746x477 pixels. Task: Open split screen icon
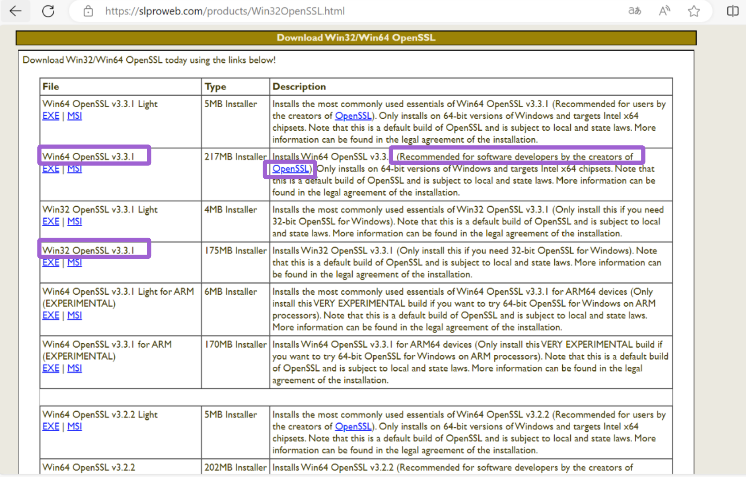[x=733, y=11]
